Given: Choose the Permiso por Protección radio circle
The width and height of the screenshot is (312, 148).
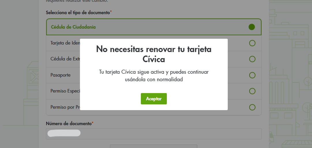Looking at the screenshot, I should coord(252,107).
